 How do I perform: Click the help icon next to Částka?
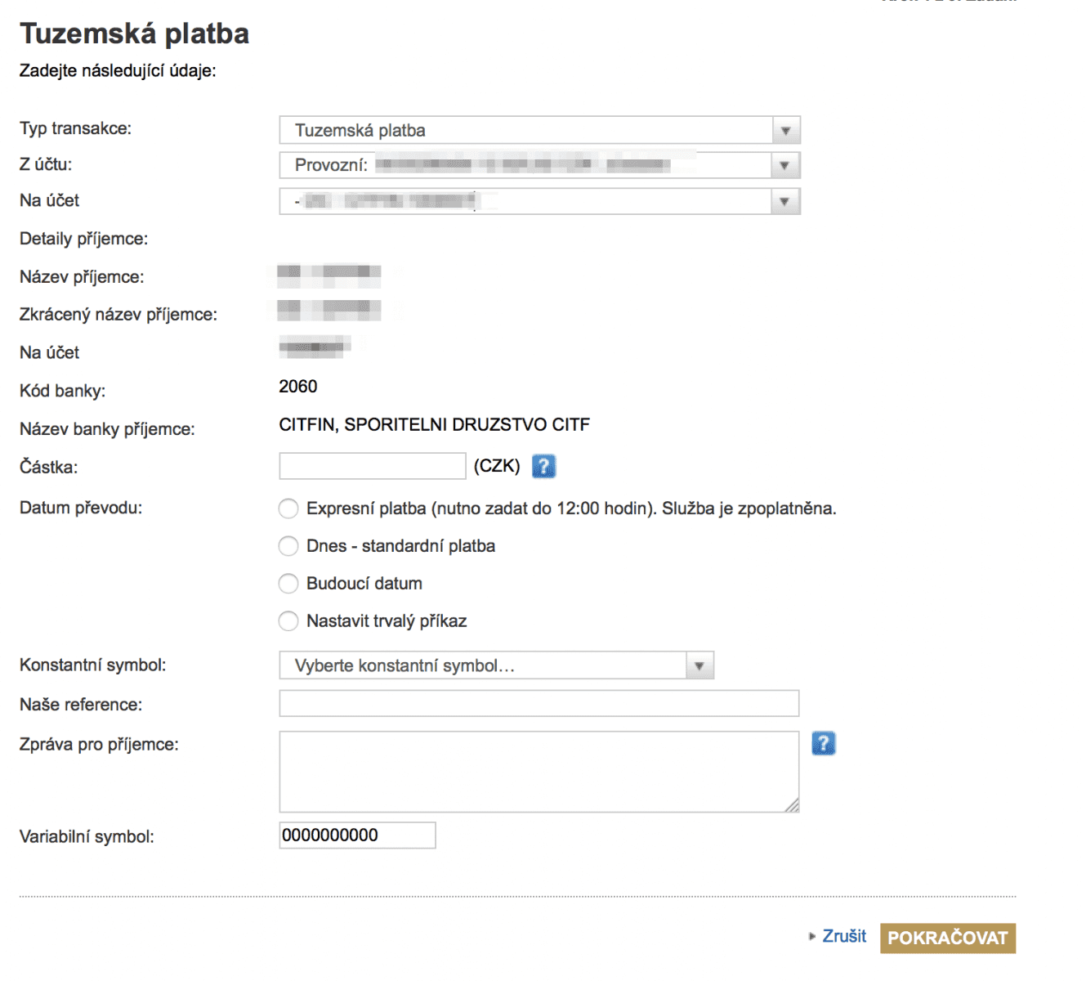(543, 466)
